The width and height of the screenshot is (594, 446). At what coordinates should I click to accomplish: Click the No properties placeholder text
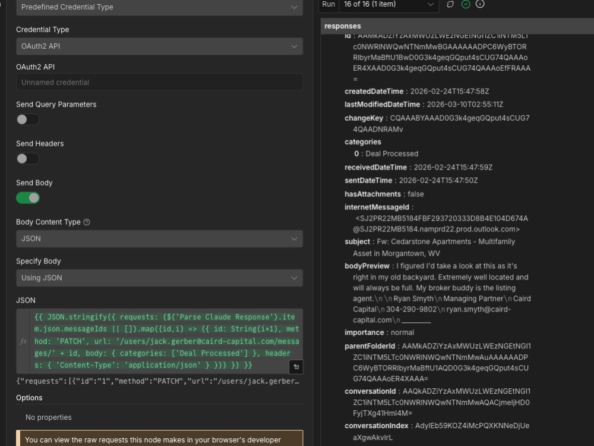coord(49,417)
